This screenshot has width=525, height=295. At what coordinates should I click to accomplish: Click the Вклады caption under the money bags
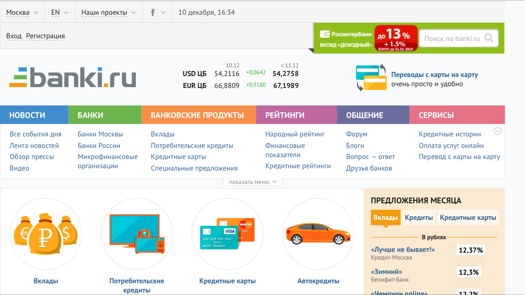point(46,281)
